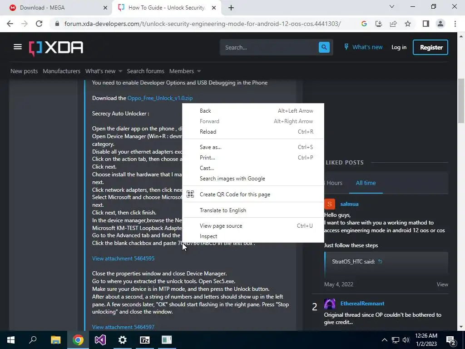Choose Translate to English
This screenshot has height=349, width=465.
pos(253,210)
